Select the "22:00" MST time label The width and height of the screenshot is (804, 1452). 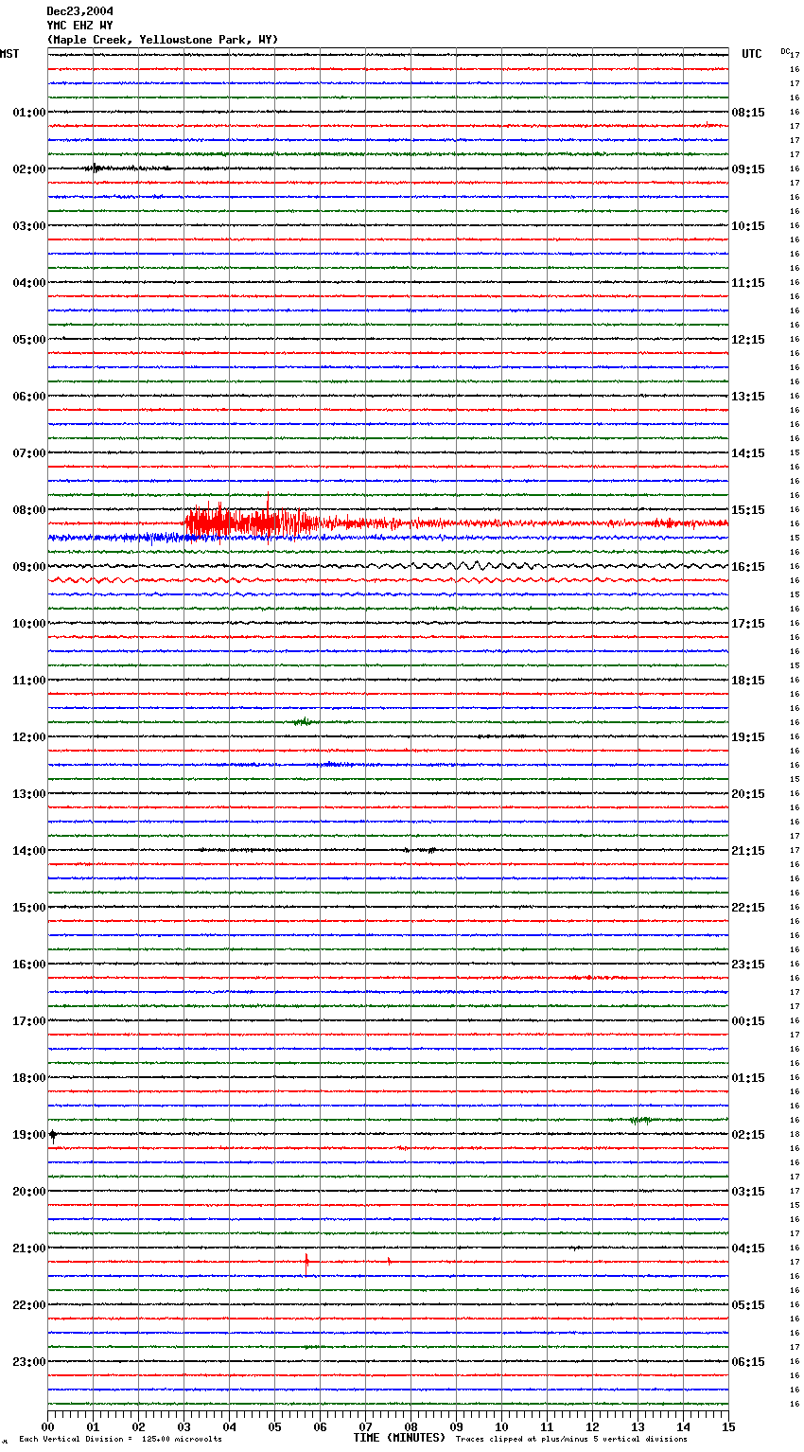click(29, 1305)
